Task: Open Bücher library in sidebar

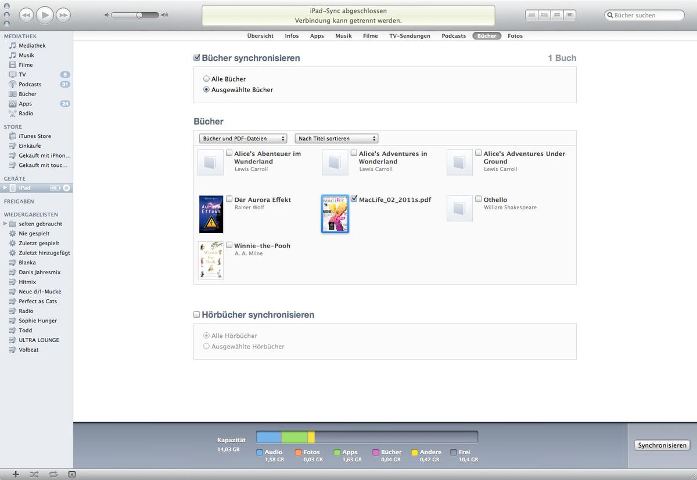Action: [27, 94]
